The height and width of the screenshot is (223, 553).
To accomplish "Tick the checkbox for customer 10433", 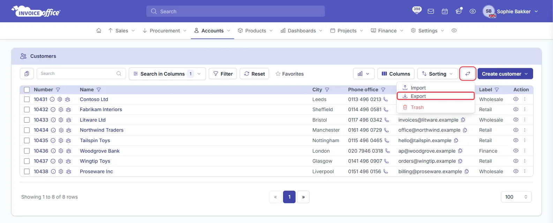I will [27, 120].
